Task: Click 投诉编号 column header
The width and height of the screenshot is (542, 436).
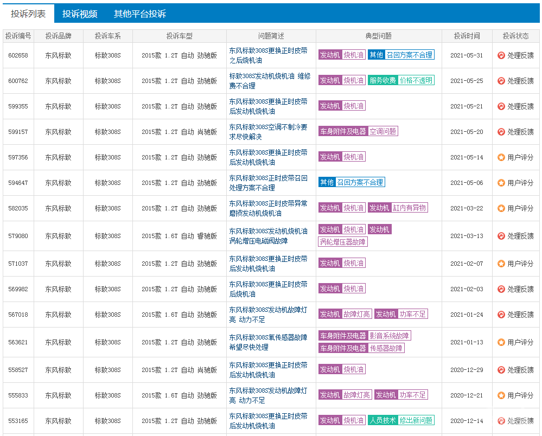Action: pyautogui.click(x=18, y=36)
